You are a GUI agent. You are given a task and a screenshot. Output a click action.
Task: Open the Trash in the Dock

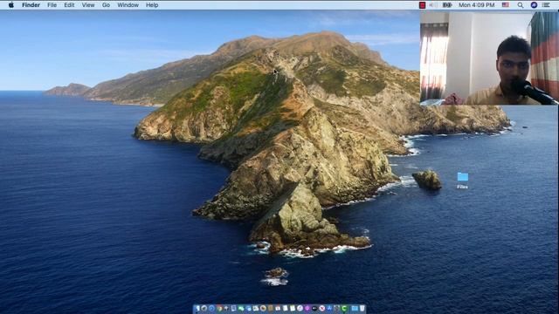(362, 308)
